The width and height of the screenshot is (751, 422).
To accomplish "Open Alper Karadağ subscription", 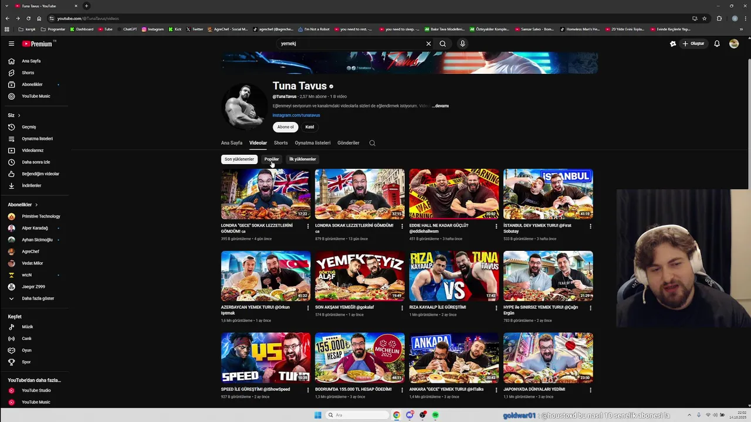I will point(34,228).
